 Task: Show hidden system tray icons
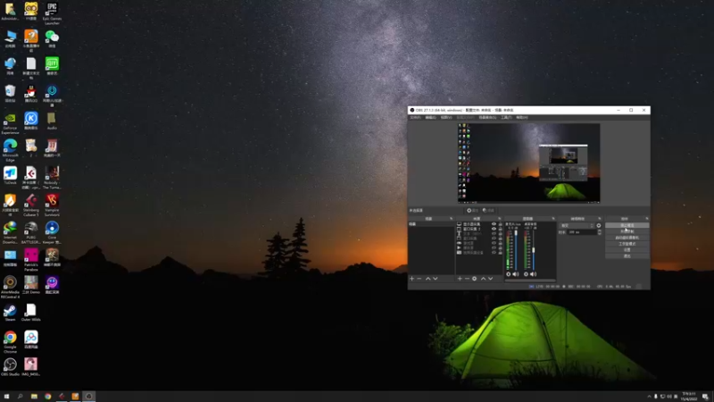pos(650,397)
